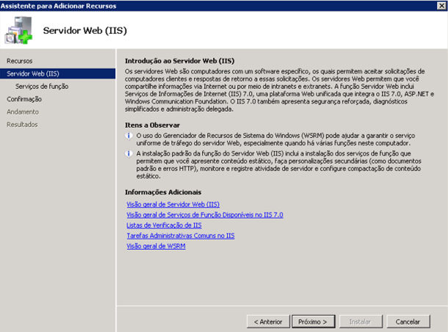Select Andamento step in sidebar
Screen dimensions: 448x332
point(23,112)
